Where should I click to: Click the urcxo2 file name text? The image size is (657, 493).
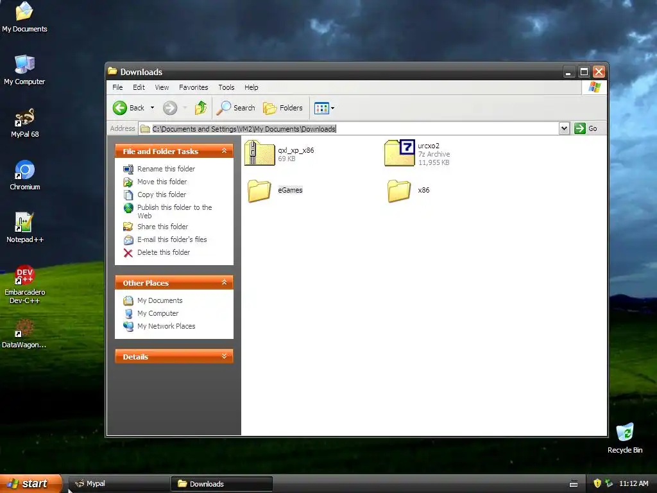pyautogui.click(x=429, y=146)
